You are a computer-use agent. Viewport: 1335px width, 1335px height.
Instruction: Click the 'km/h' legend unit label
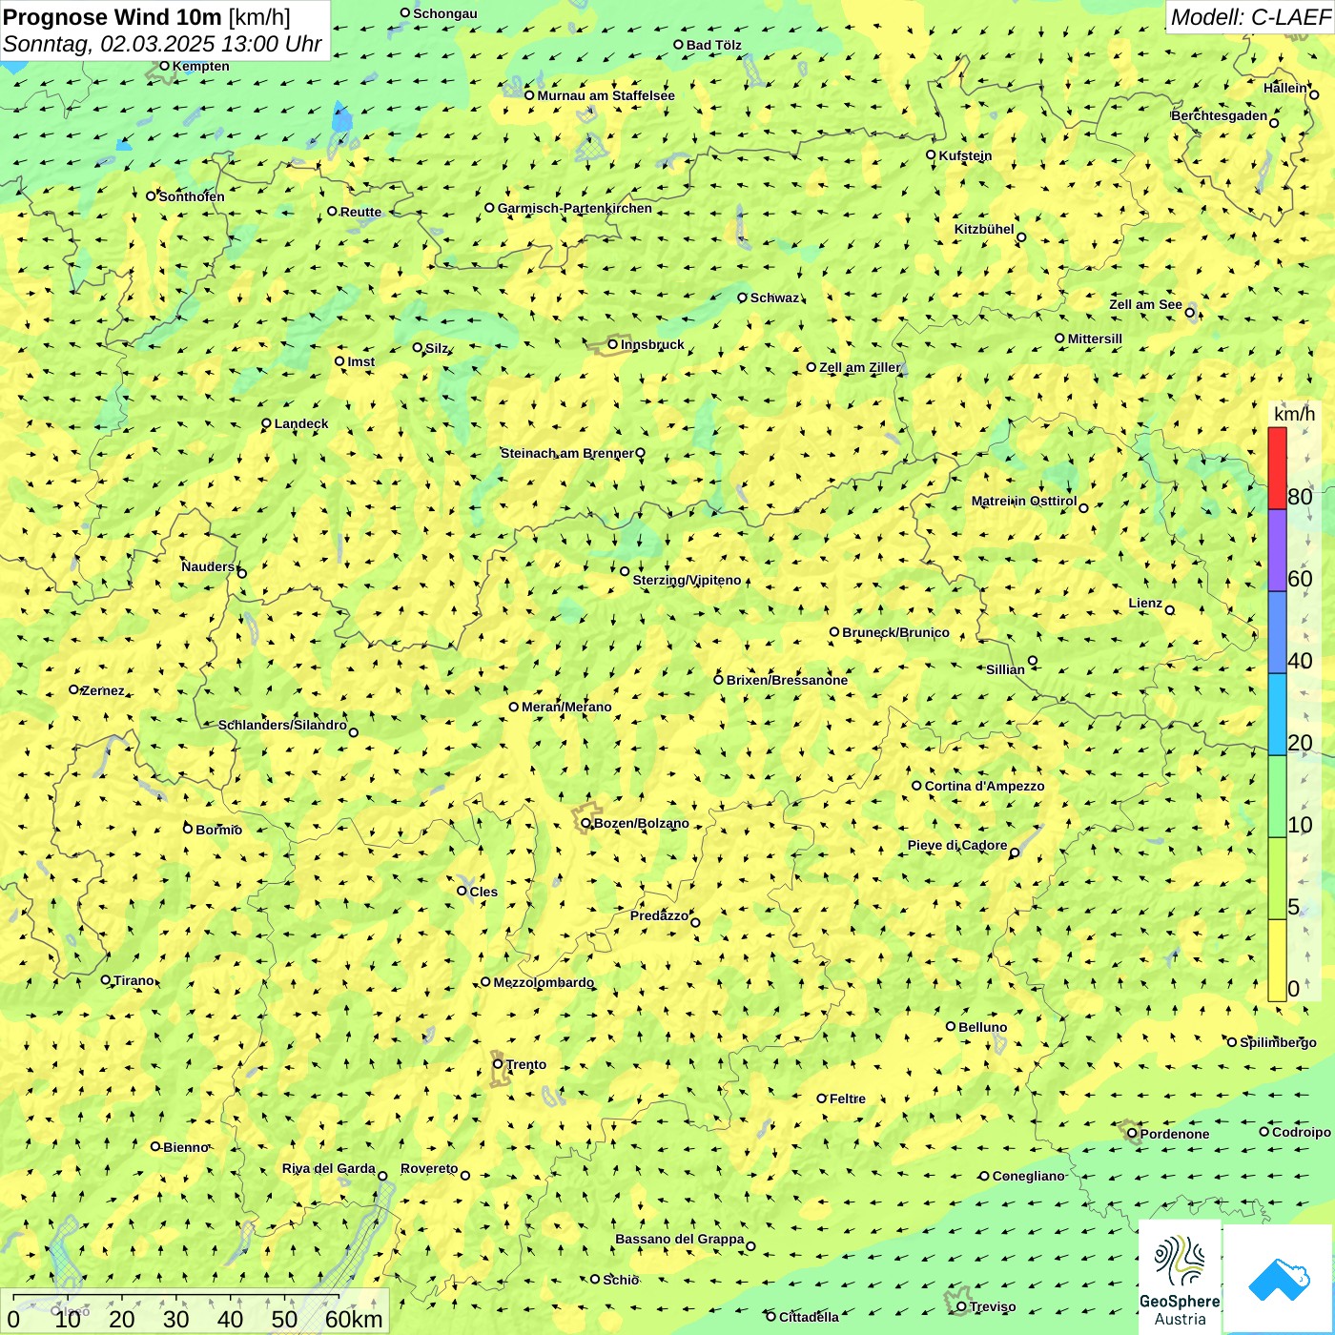tap(1294, 414)
